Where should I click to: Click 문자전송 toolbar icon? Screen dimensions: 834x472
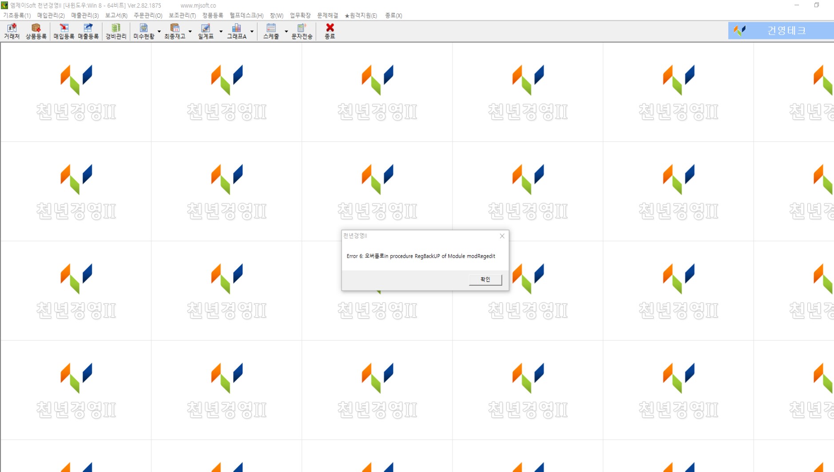[x=302, y=31]
